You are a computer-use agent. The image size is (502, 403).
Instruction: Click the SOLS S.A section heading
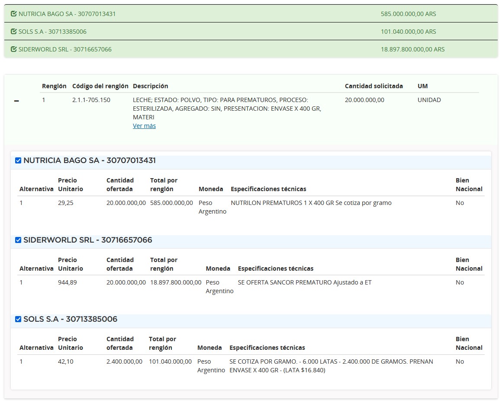click(x=70, y=319)
